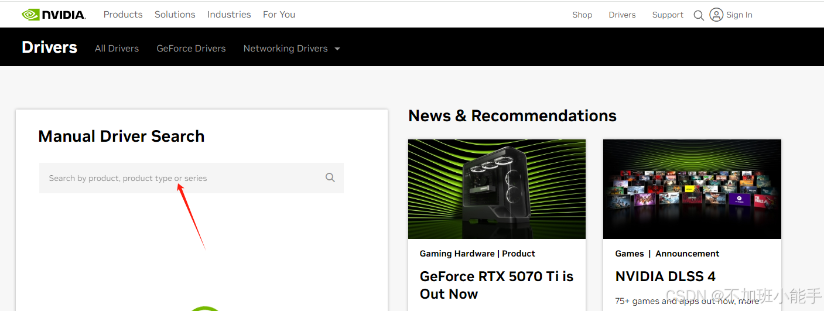
Task: Click the Games | Announcement label
Action: pyautogui.click(x=668, y=254)
